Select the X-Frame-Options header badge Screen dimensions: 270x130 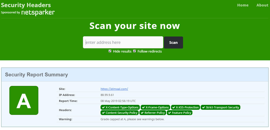pyautogui.click(x=155, y=107)
